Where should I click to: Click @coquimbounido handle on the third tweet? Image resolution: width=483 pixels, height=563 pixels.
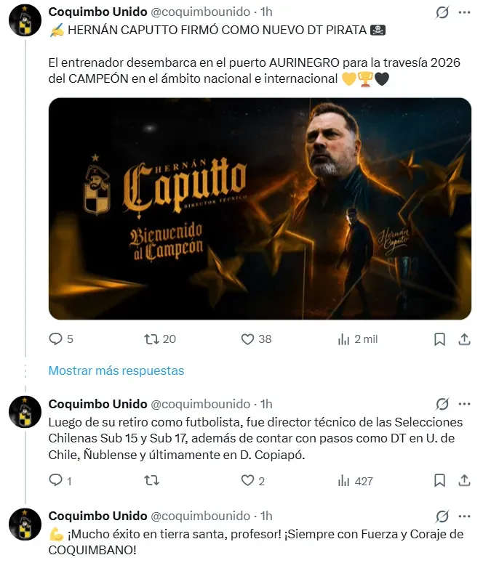(x=200, y=516)
